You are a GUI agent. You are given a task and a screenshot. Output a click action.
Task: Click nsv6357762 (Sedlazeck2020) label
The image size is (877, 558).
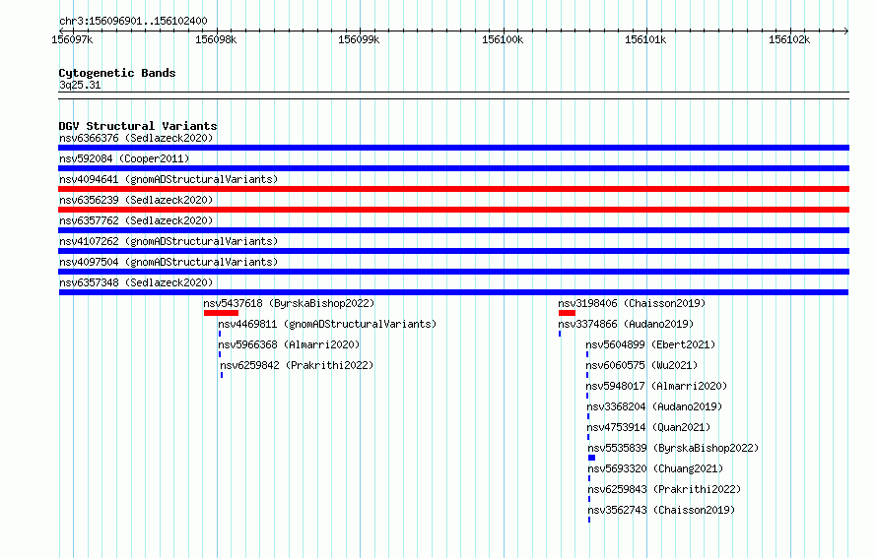coord(136,220)
